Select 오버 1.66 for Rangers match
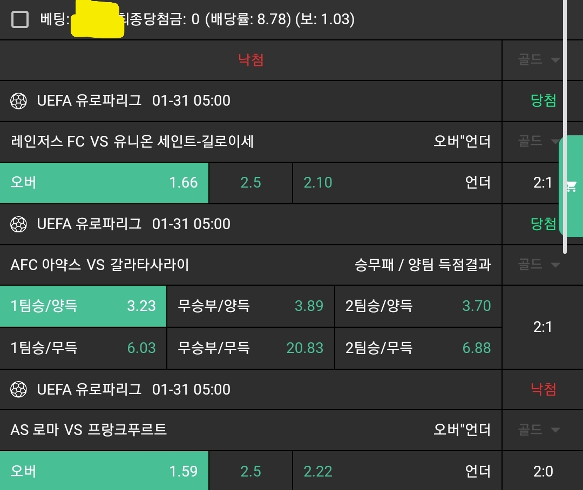583x490 pixels. 104,183
